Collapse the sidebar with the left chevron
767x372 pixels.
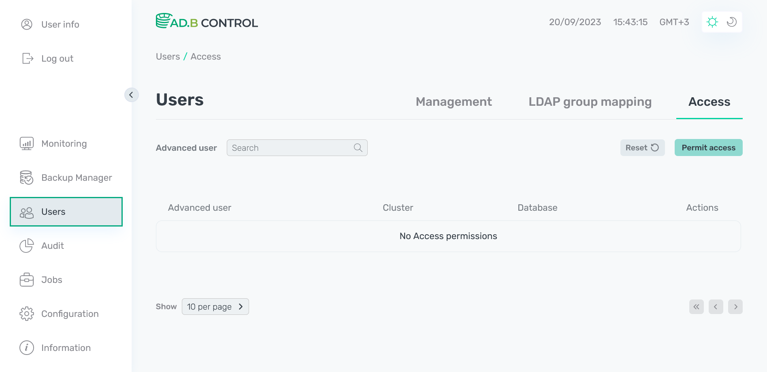(131, 95)
